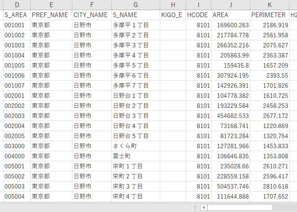Screen dimensions: 297x212
Task: Click the sheet tab split handle dots
Action: coord(195,208)
